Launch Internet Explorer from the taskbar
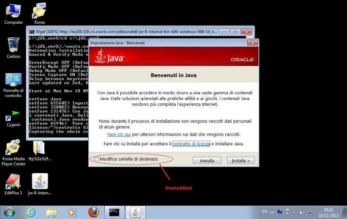Viewport: 347px width, 219px height. (30, 212)
